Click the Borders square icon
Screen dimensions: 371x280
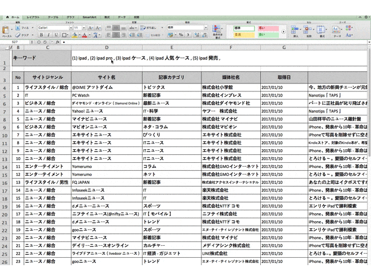[x=64, y=35]
